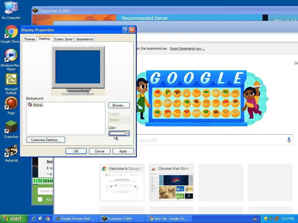This screenshot has width=298, height=223.
Task: Open the desktop Color picker dropdown
Action: (119, 134)
